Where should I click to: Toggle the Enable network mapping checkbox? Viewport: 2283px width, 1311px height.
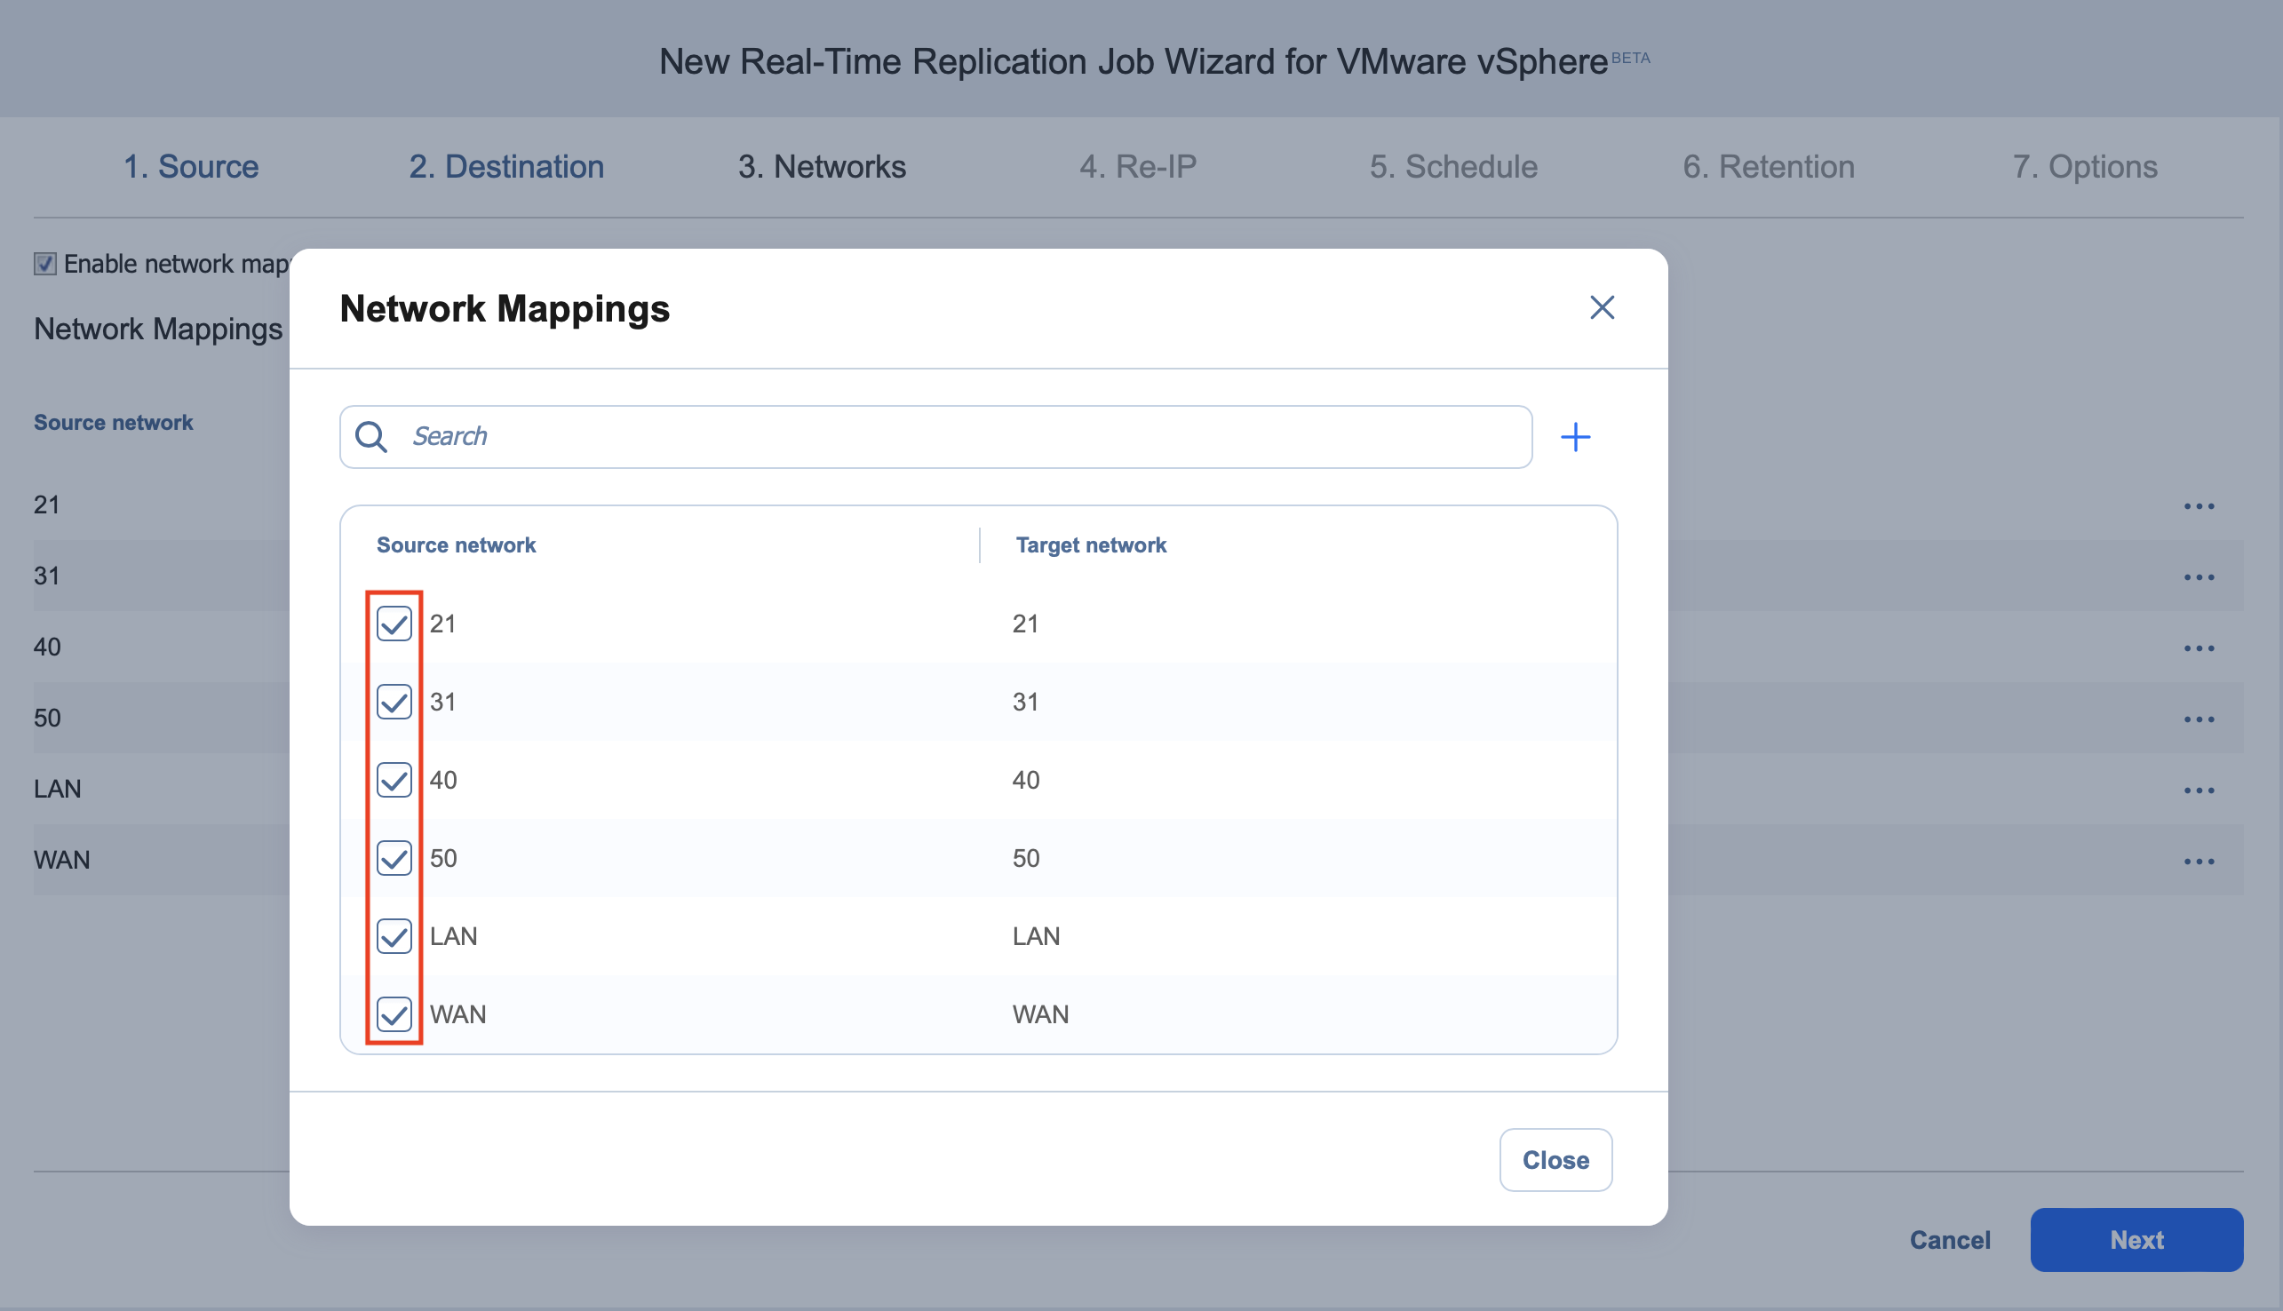click(x=45, y=264)
